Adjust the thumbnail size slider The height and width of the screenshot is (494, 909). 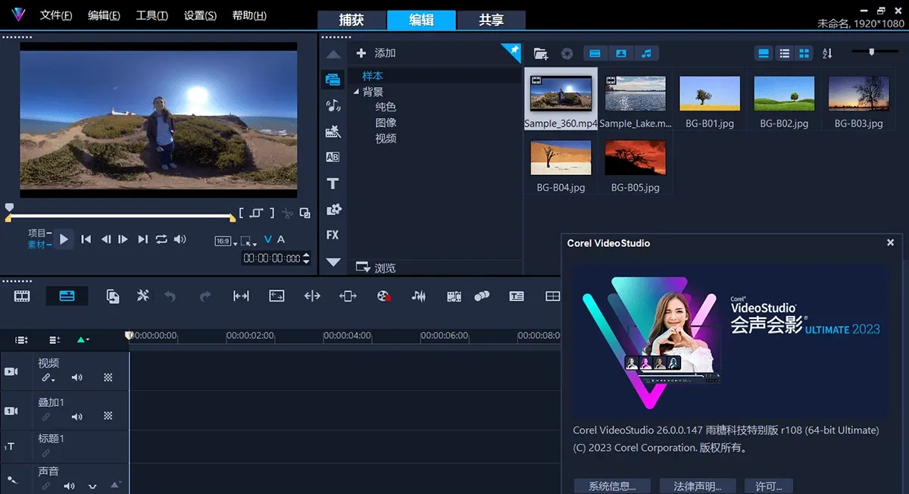[872, 52]
